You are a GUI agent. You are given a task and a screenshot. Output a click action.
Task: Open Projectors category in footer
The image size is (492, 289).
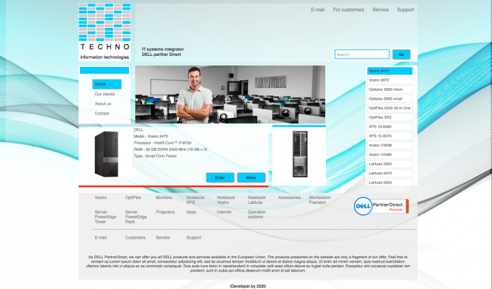165,212
